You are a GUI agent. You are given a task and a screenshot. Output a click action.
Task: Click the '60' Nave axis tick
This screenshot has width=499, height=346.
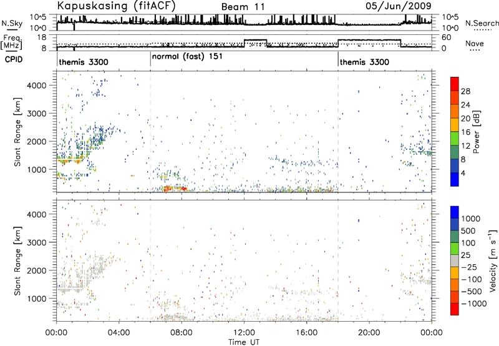447,37
